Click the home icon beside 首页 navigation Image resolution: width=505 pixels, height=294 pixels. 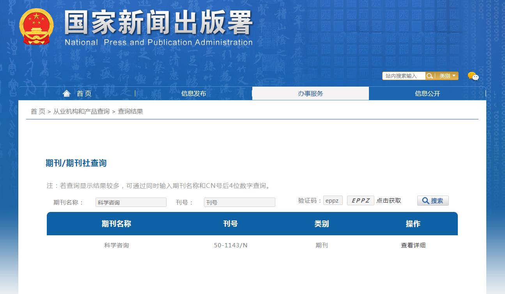66,93
